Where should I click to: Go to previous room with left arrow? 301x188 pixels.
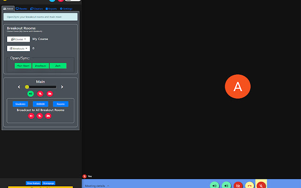[19, 87]
